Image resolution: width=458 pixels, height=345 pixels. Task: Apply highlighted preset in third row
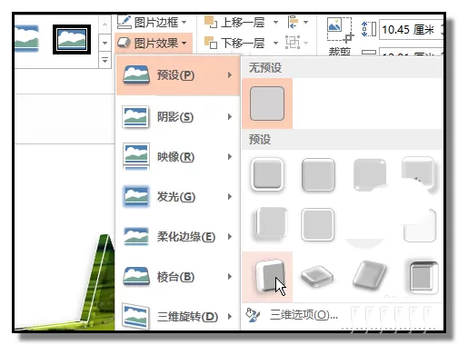pyautogui.click(x=267, y=277)
